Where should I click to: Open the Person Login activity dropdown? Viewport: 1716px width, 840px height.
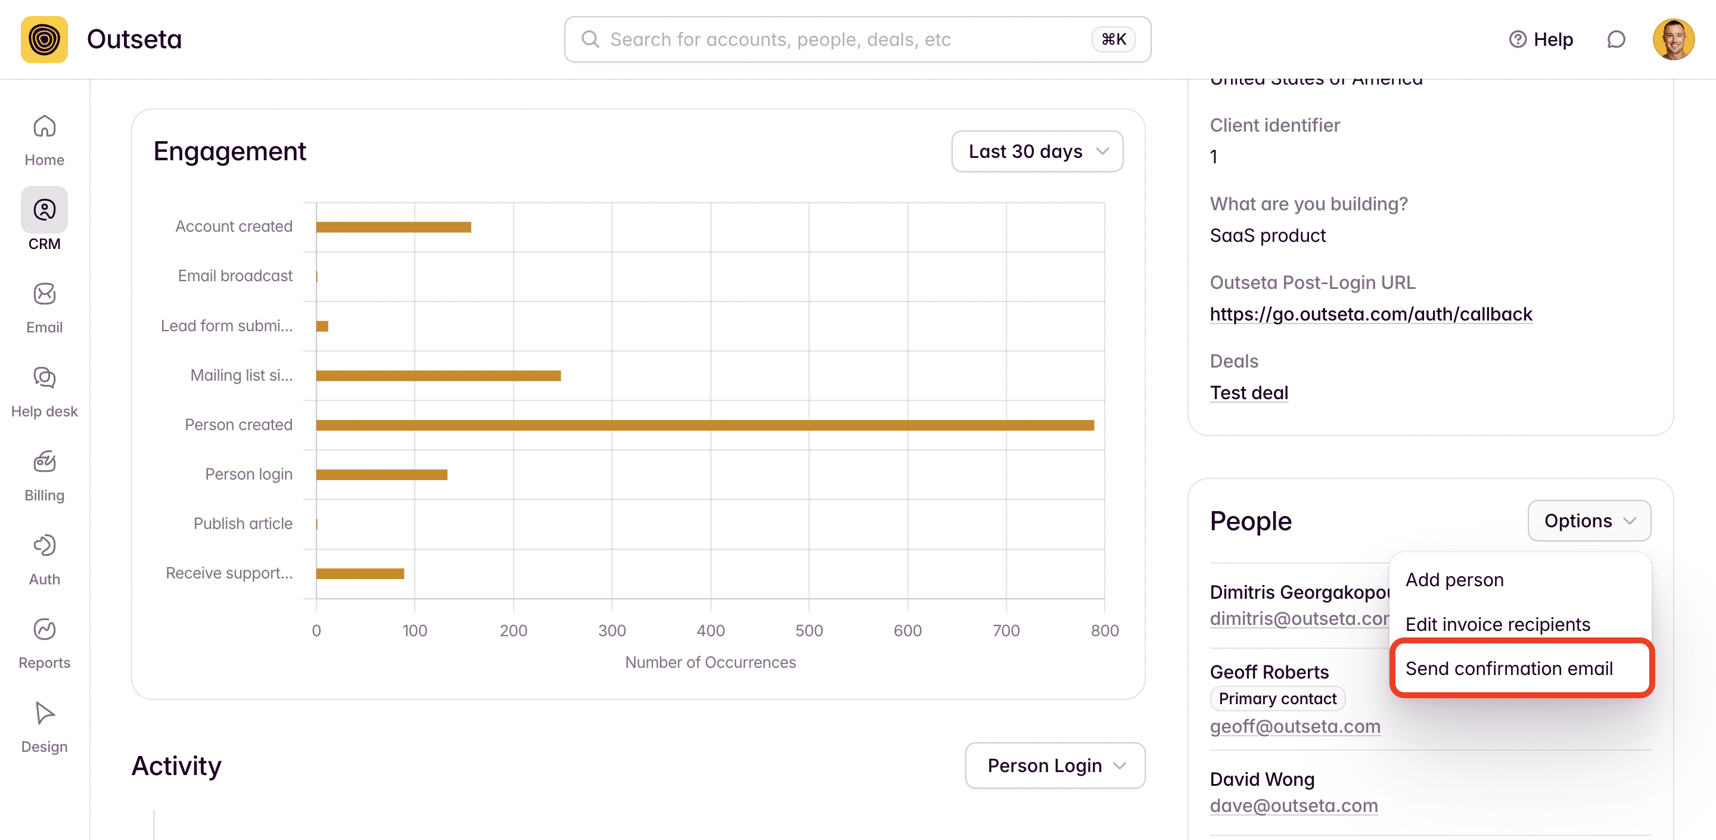point(1055,766)
